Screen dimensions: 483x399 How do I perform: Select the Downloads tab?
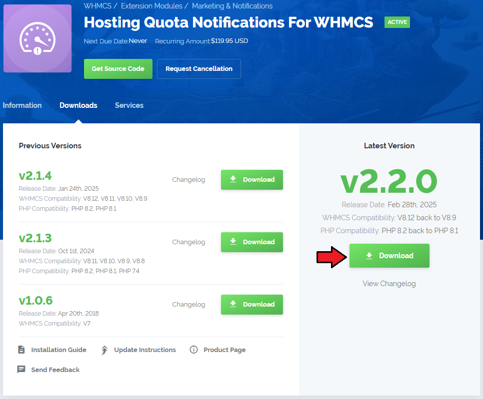pos(78,105)
